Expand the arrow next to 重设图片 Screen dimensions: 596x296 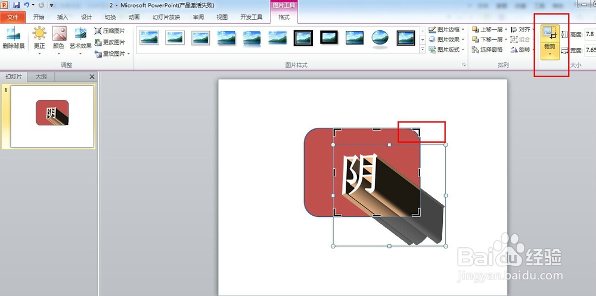(129, 54)
